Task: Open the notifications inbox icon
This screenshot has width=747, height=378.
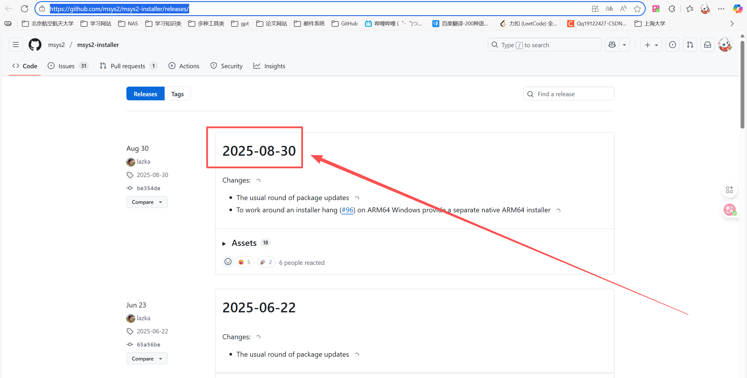Action: (x=707, y=45)
